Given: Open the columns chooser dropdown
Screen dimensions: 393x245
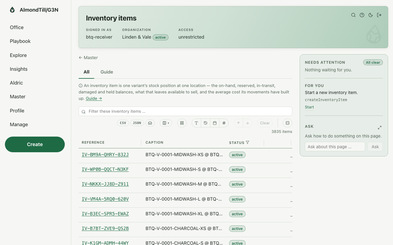Looking at the screenshot, I should click(x=166, y=123).
